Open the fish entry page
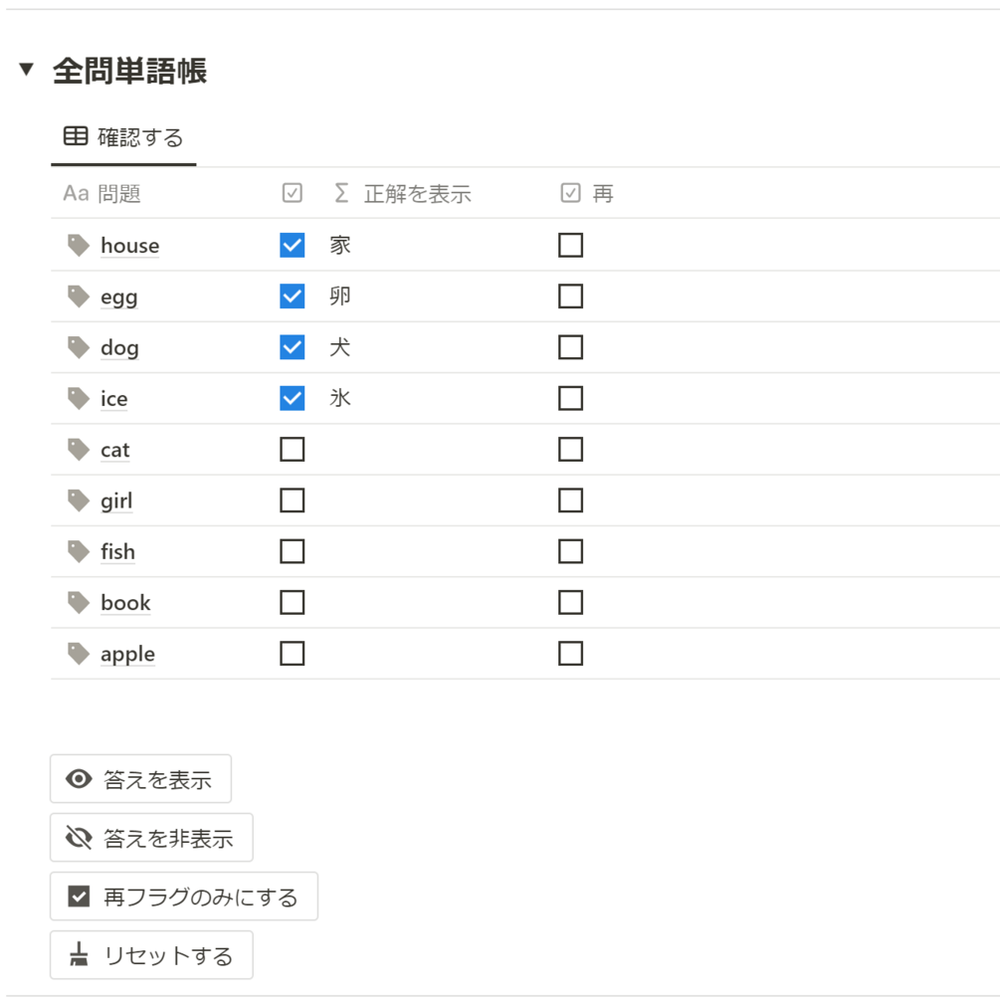The width and height of the screenshot is (1000, 999). (117, 551)
